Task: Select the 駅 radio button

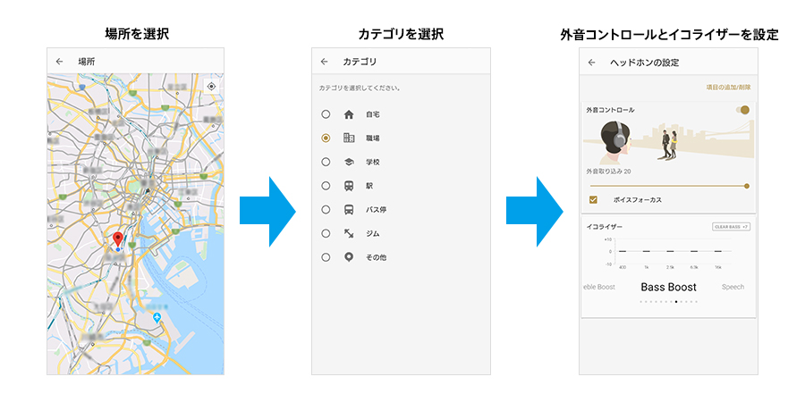Action: point(326,186)
